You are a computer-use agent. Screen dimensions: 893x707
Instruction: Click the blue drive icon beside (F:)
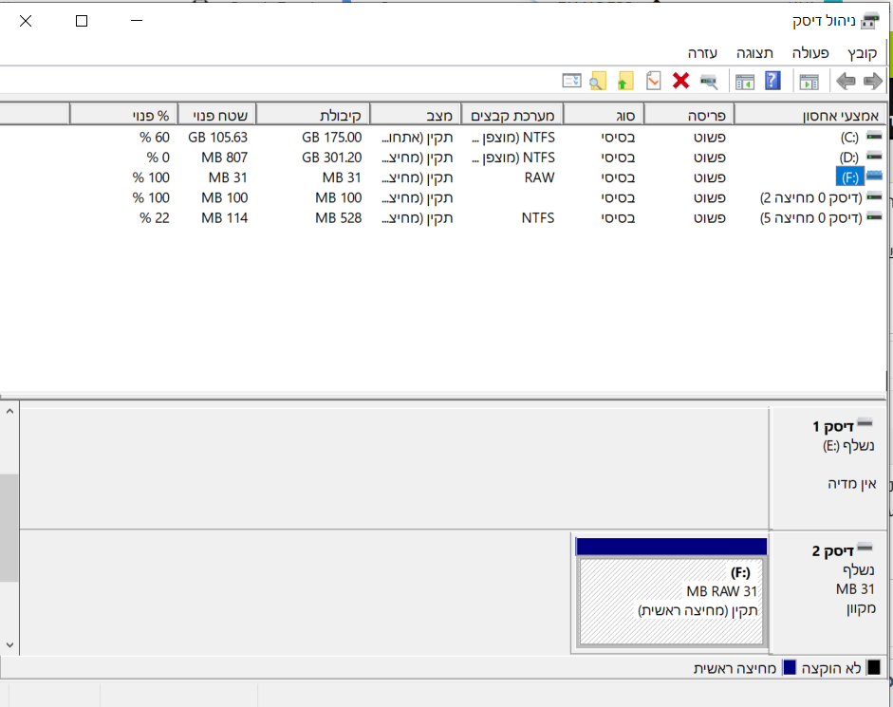point(874,177)
